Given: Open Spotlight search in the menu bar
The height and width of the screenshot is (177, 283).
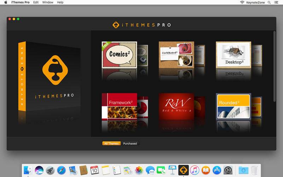Looking at the screenshot, I should [x=269, y=2].
